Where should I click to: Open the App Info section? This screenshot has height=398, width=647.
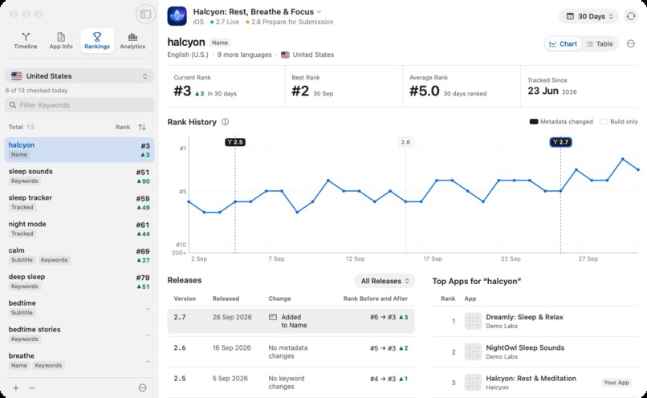pyautogui.click(x=61, y=41)
